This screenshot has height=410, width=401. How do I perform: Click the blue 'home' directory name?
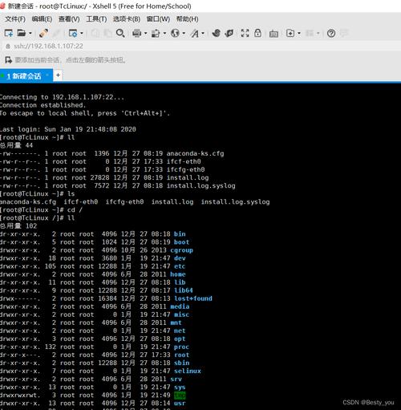point(178,274)
